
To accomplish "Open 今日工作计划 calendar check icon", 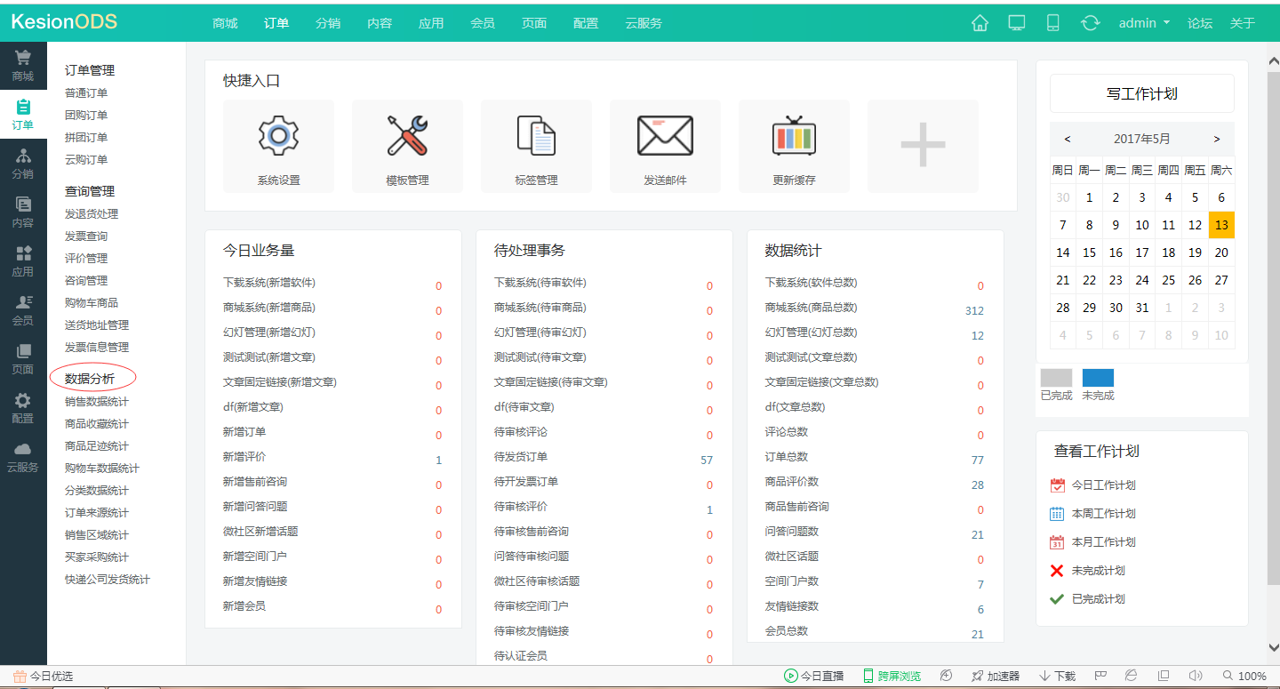I will [x=1057, y=485].
